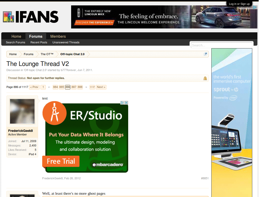This screenshot has height=197, width=262.
Task: Click the IFANS site logo
Action: point(31,17)
